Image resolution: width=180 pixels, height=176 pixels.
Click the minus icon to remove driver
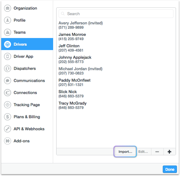157,152
